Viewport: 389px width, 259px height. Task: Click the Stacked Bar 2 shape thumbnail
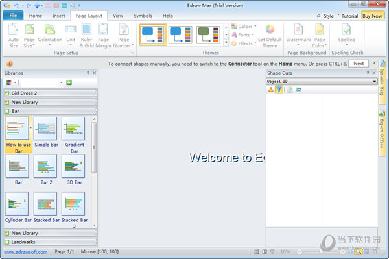pos(73,204)
